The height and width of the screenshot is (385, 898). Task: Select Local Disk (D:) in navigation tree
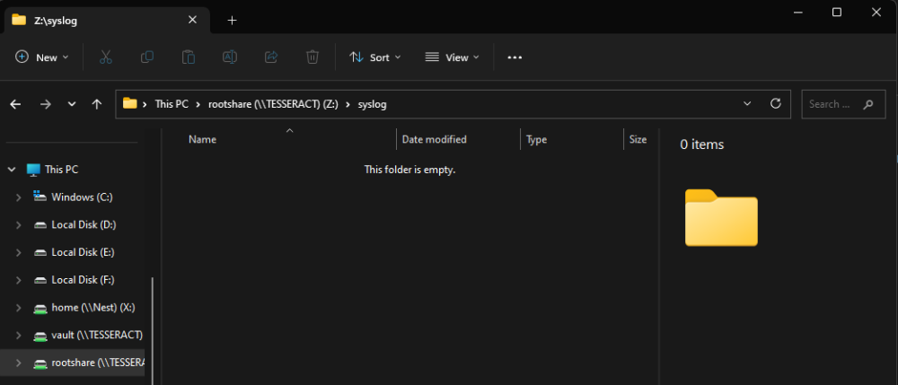point(84,225)
